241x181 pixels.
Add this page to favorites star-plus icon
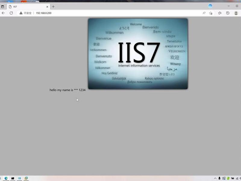click(211, 13)
